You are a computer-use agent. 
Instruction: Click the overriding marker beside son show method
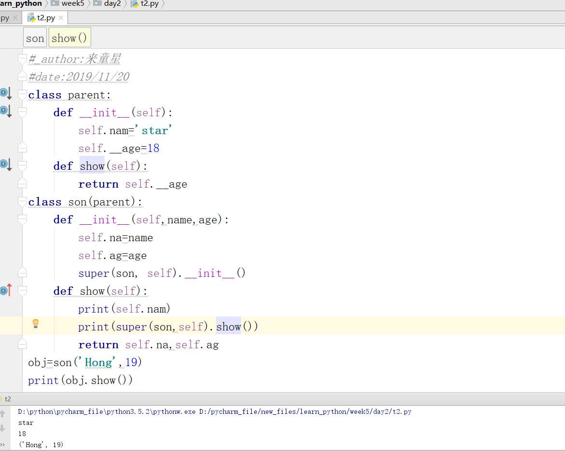(6, 289)
